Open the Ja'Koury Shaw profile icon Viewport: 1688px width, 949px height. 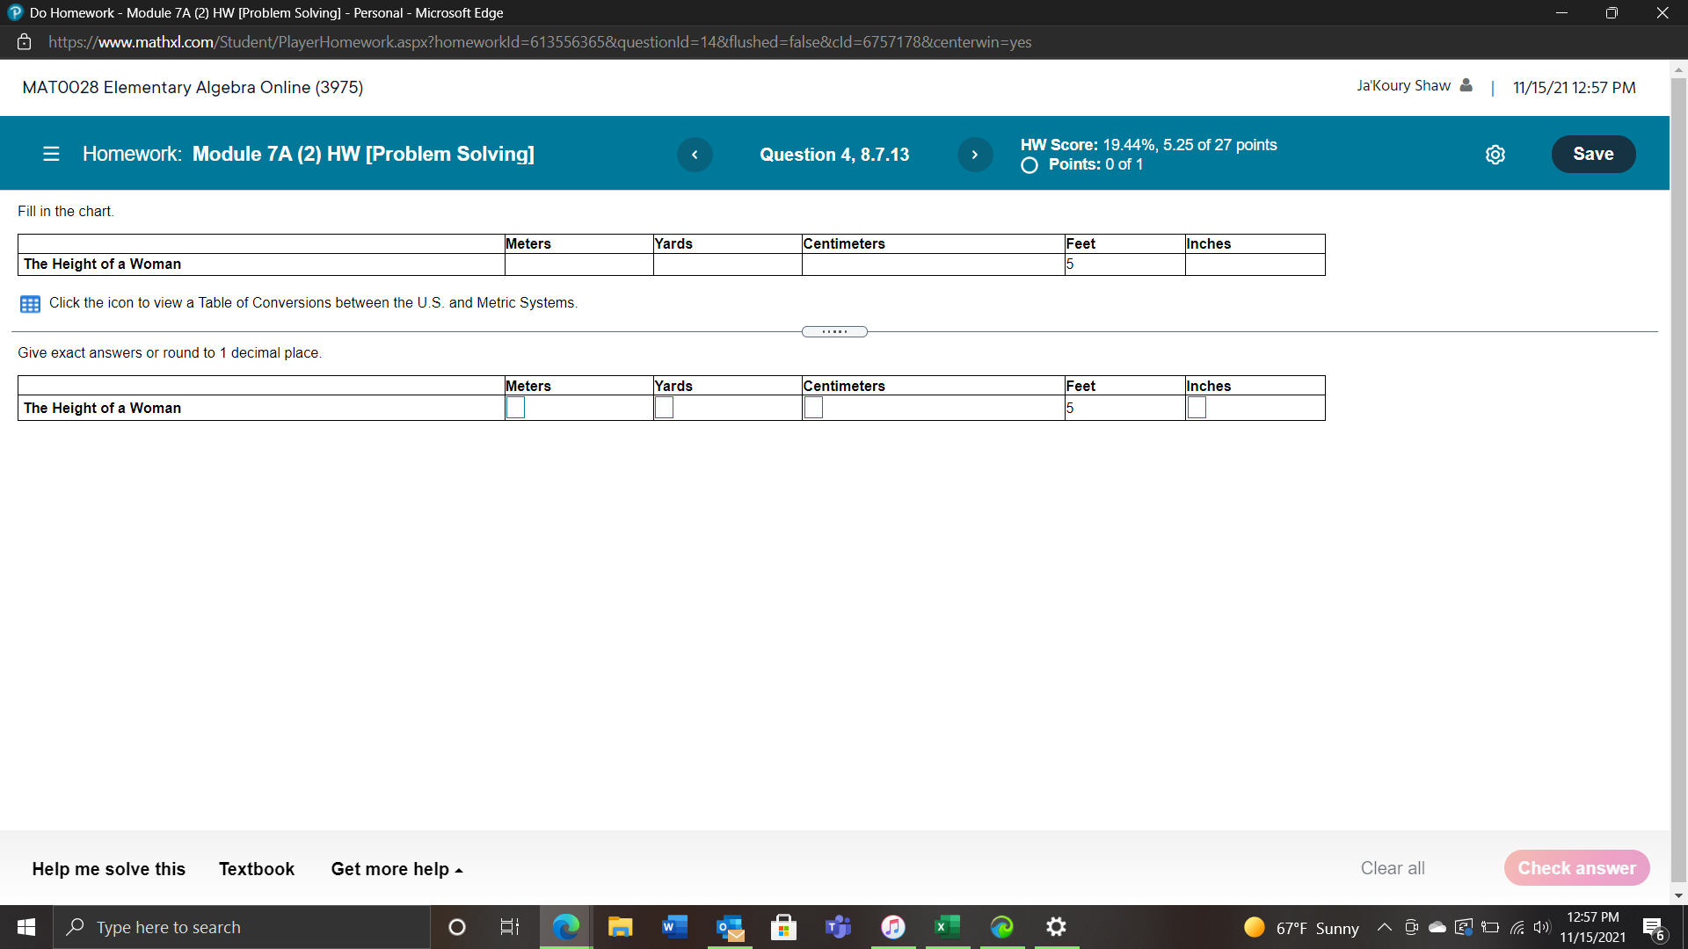pos(1466,85)
